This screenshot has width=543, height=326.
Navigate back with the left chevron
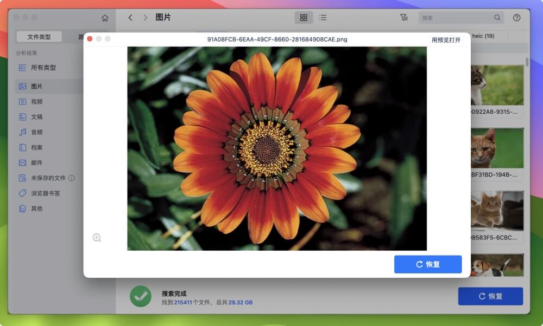tap(130, 17)
